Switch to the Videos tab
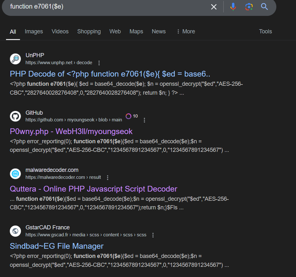This screenshot has width=296, height=277. pyautogui.click(x=60, y=31)
